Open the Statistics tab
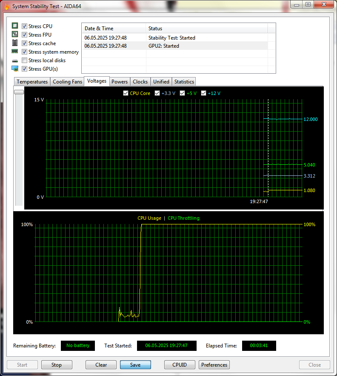Screen dimensions: 337x376 (x=184, y=81)
